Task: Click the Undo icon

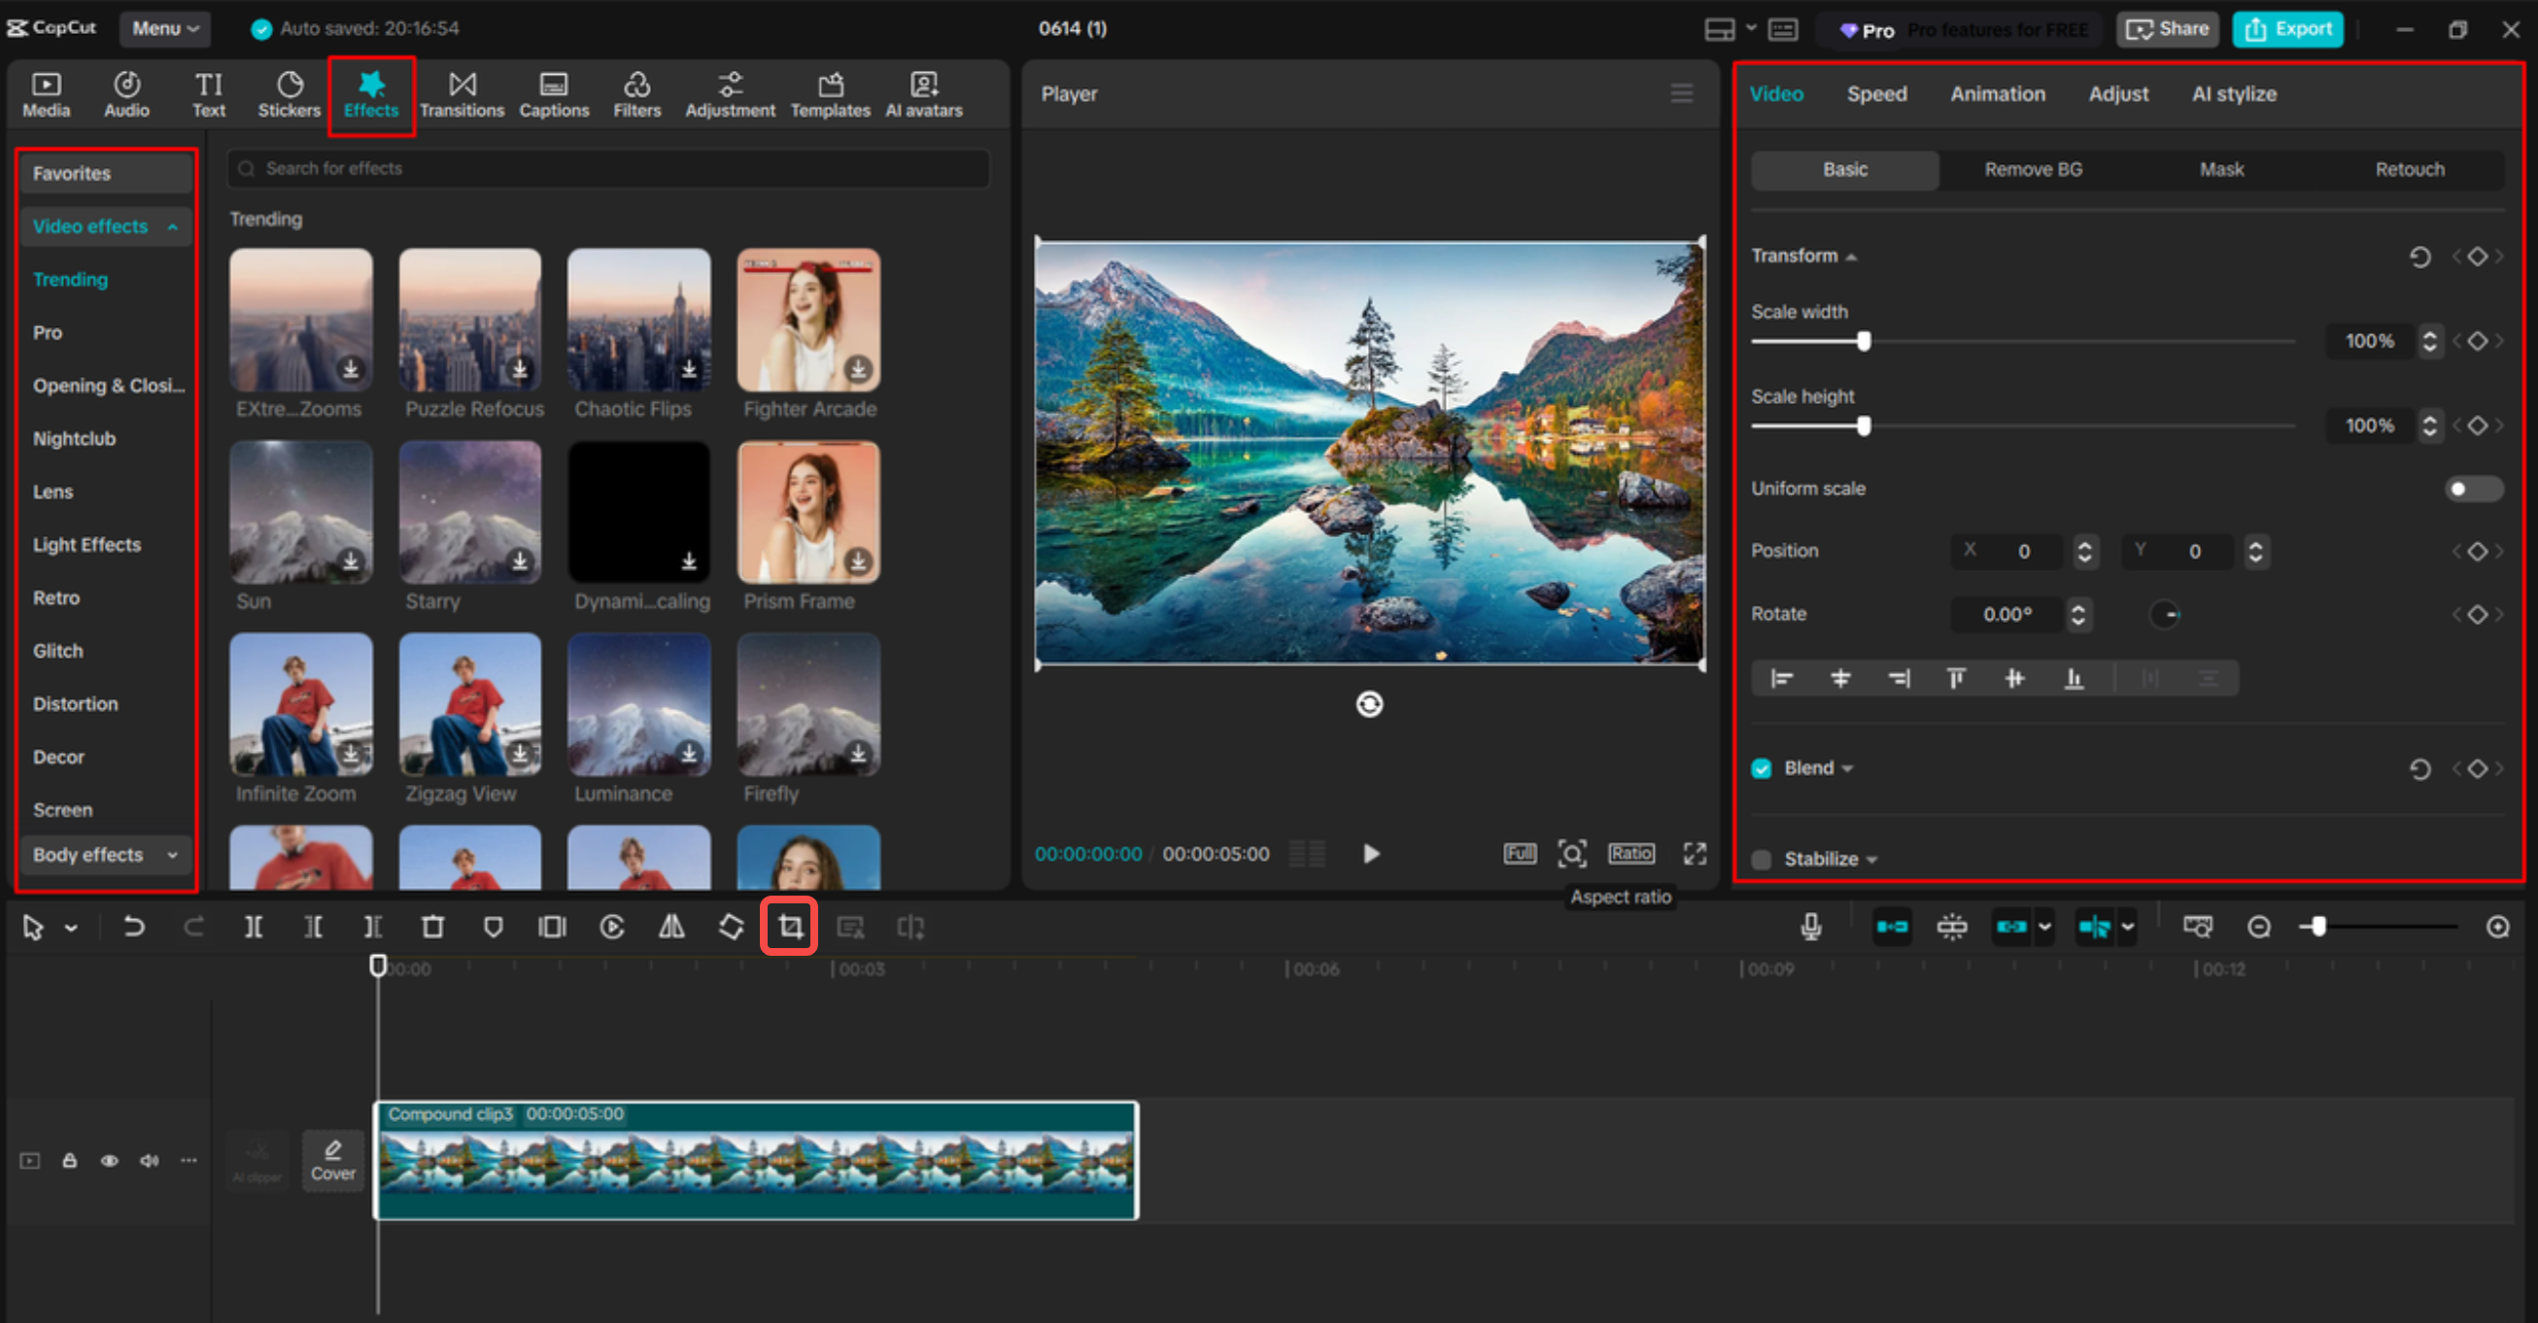Action: [x=134, y=926]
